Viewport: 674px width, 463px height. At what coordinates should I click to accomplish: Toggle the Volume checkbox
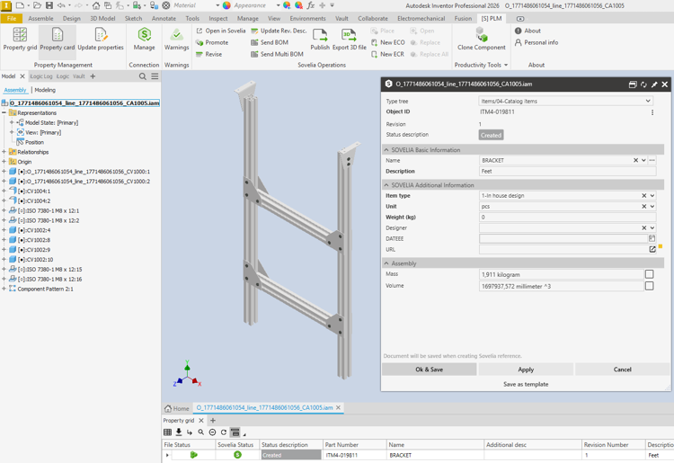coord(649,287)
